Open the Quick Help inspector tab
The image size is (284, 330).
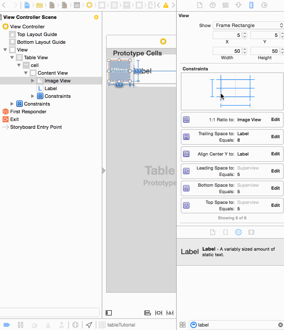tap(213, 5)
